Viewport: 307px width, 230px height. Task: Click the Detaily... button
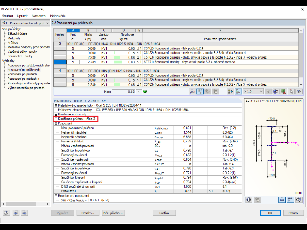88,213
